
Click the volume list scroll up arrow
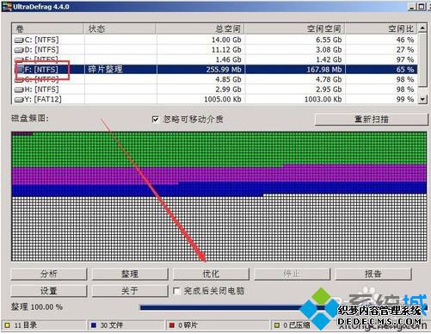(x=422, y=28)
